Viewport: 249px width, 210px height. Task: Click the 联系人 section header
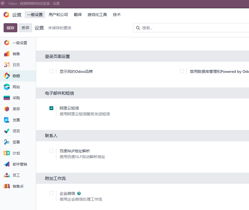pos(51,135)
